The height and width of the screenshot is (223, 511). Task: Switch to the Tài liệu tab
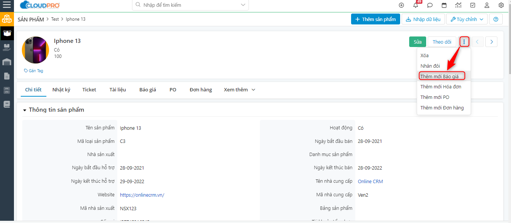[118, 90]
